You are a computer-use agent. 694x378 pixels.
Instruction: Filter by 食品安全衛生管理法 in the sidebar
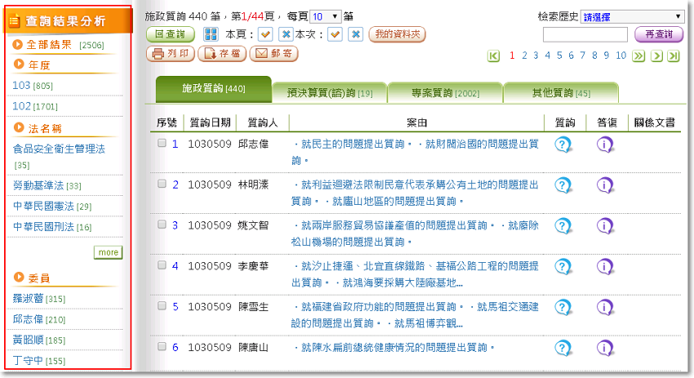60,149
